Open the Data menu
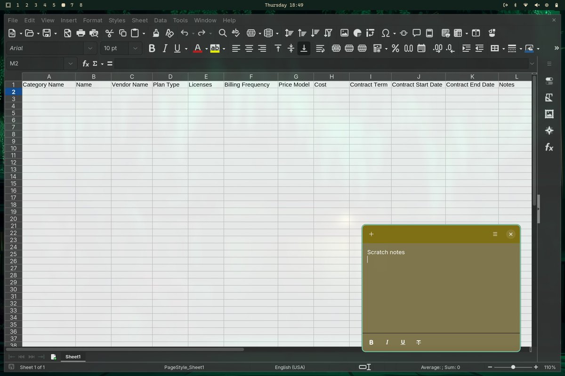 (160, 20)
